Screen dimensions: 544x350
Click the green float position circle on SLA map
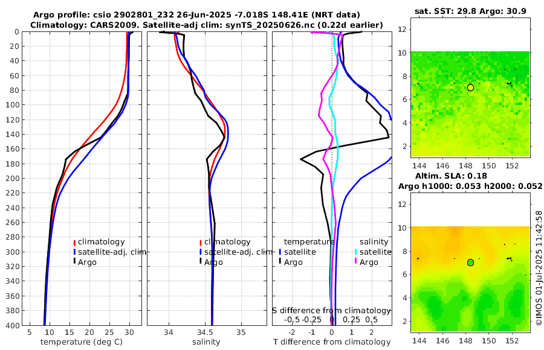(x=470, y=262)
